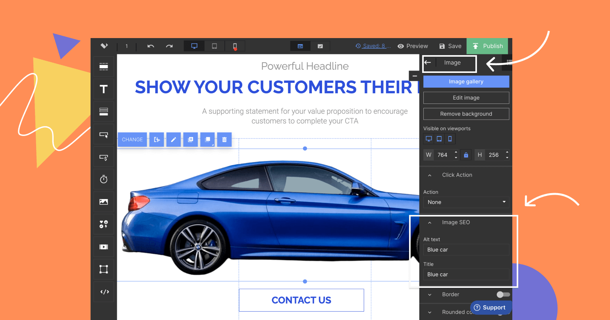Viewport: 610px width, 320px height.
Task: Toggle the Border switch
Action: (x=503, y=295)
